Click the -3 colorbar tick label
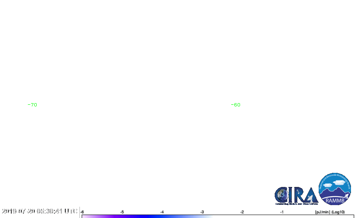 [202, 212]
